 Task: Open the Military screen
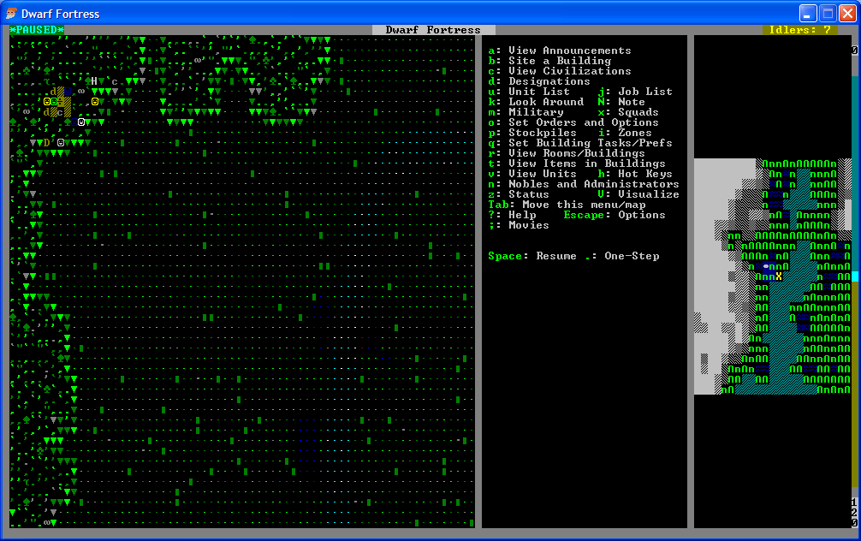pos(526,112)
